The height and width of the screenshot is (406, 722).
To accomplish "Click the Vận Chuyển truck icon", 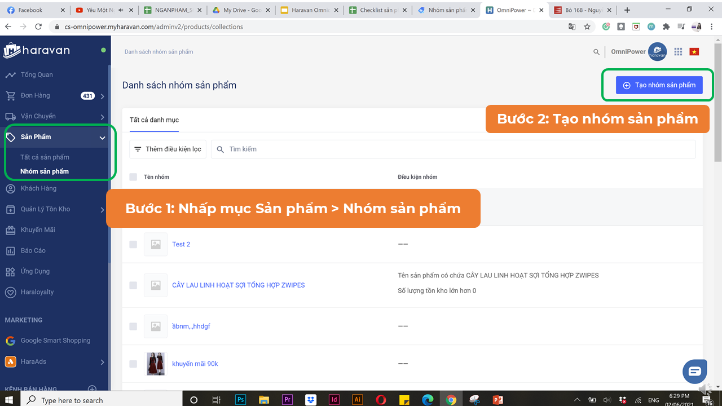I will tap(10, 116).
